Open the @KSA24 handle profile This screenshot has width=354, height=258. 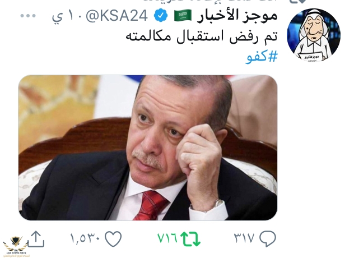point(117,16)
